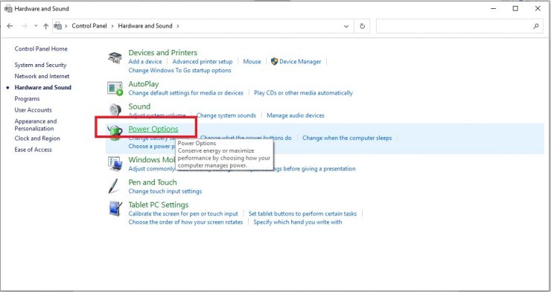Click Set tablet buttons to perform certain tasks
The image size is (551, 292).
(302, 214)
